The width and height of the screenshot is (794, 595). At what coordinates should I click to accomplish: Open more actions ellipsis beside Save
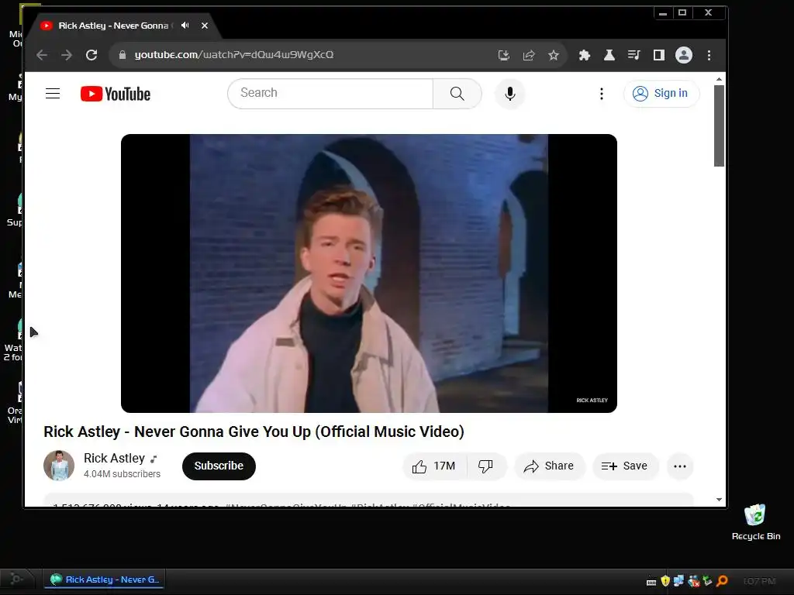click(x=680, y=466)
